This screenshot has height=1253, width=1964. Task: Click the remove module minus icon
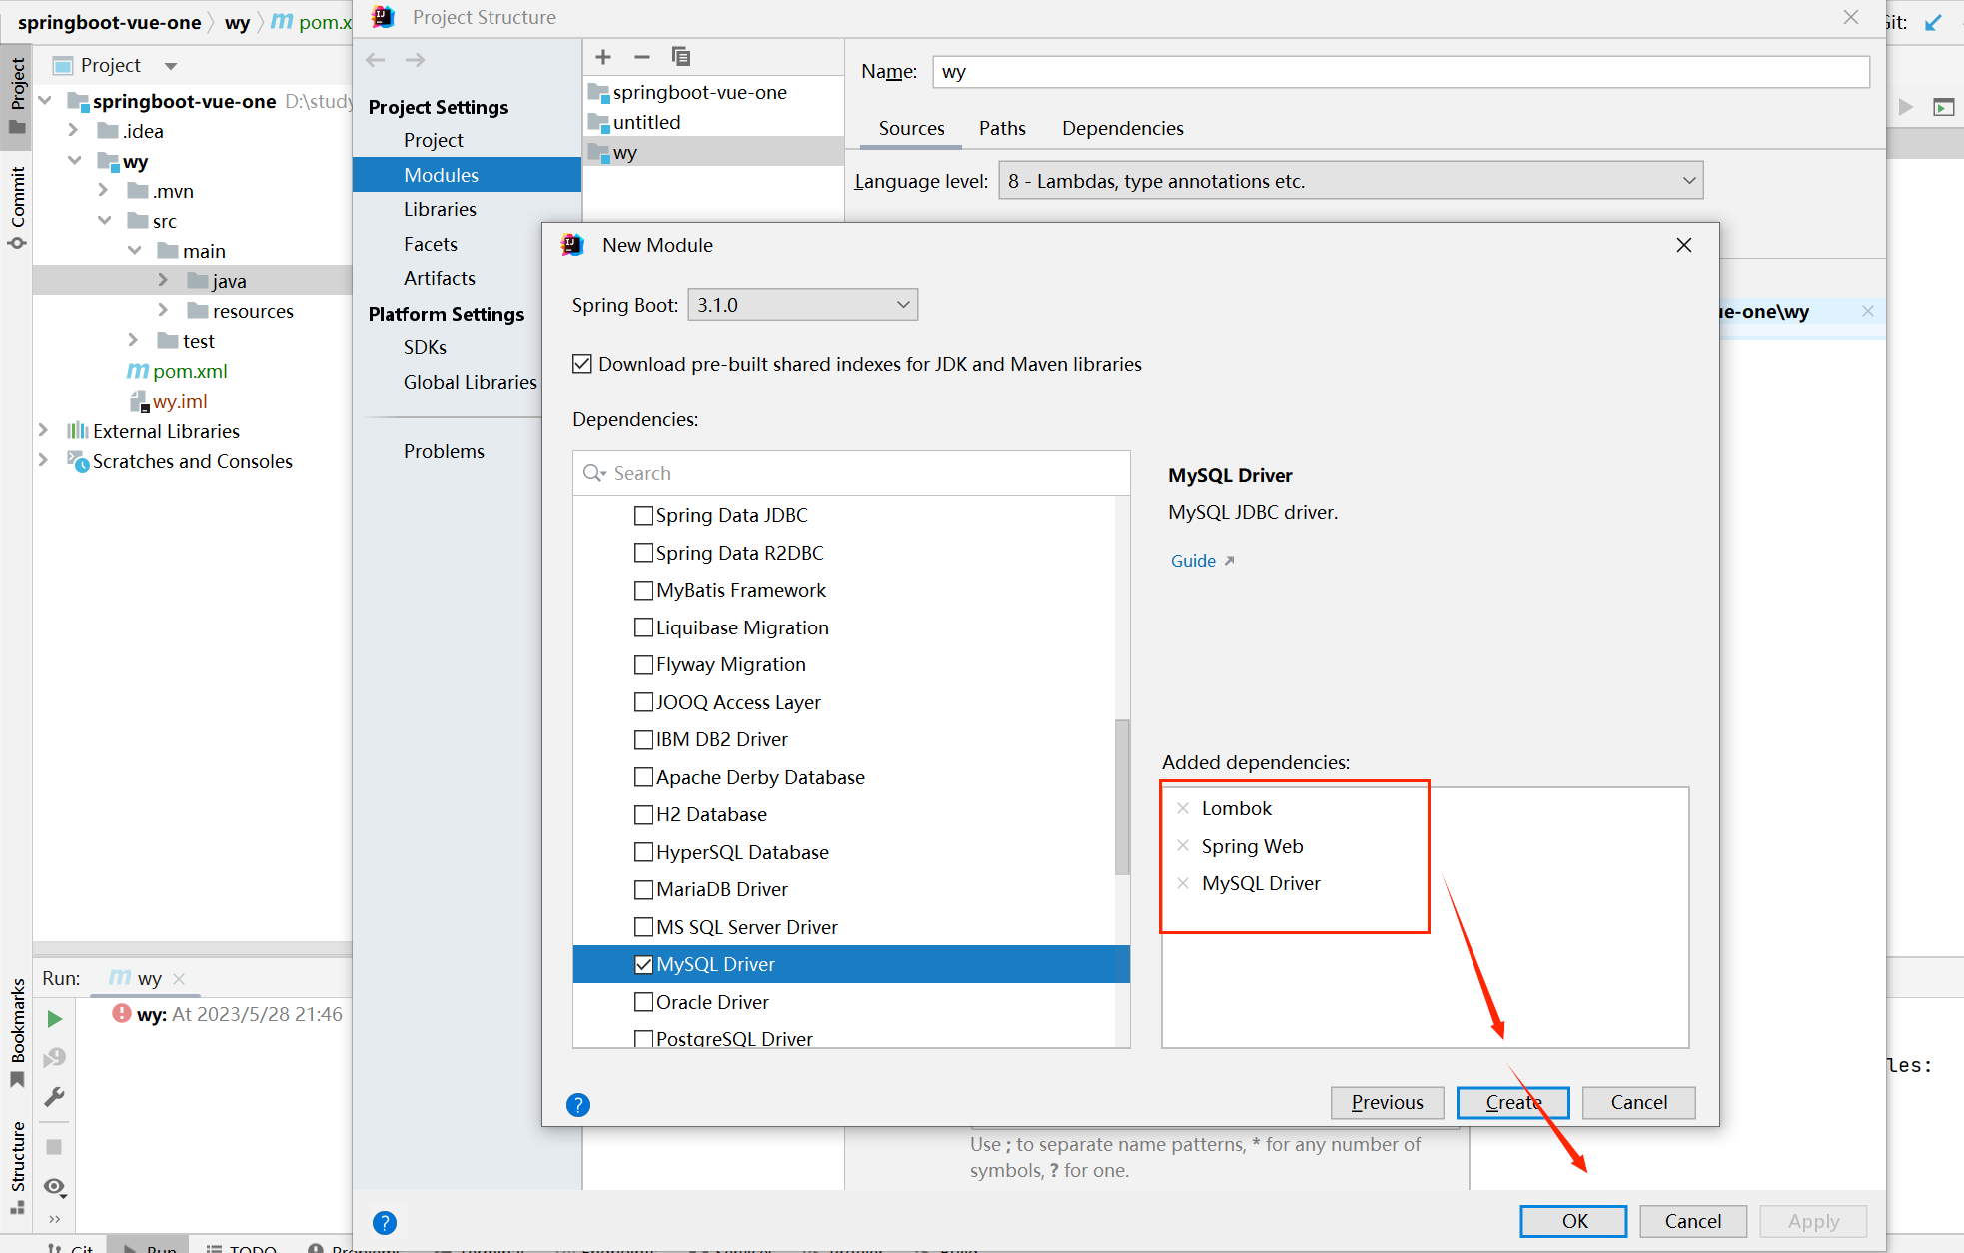[x=642, y=57]
